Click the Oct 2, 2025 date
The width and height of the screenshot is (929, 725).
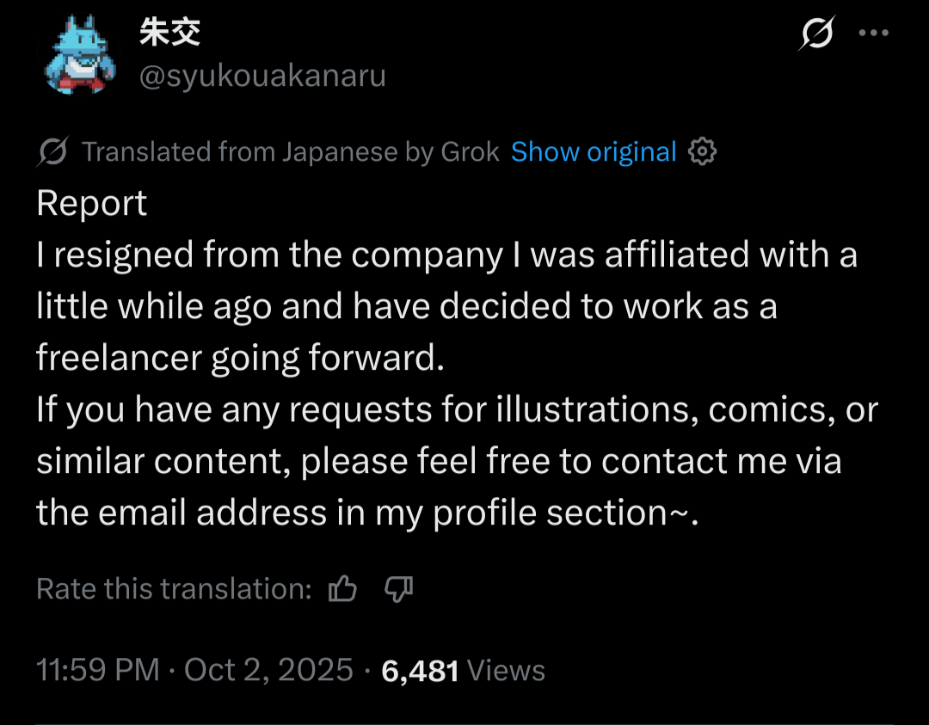tap(268, 670)
